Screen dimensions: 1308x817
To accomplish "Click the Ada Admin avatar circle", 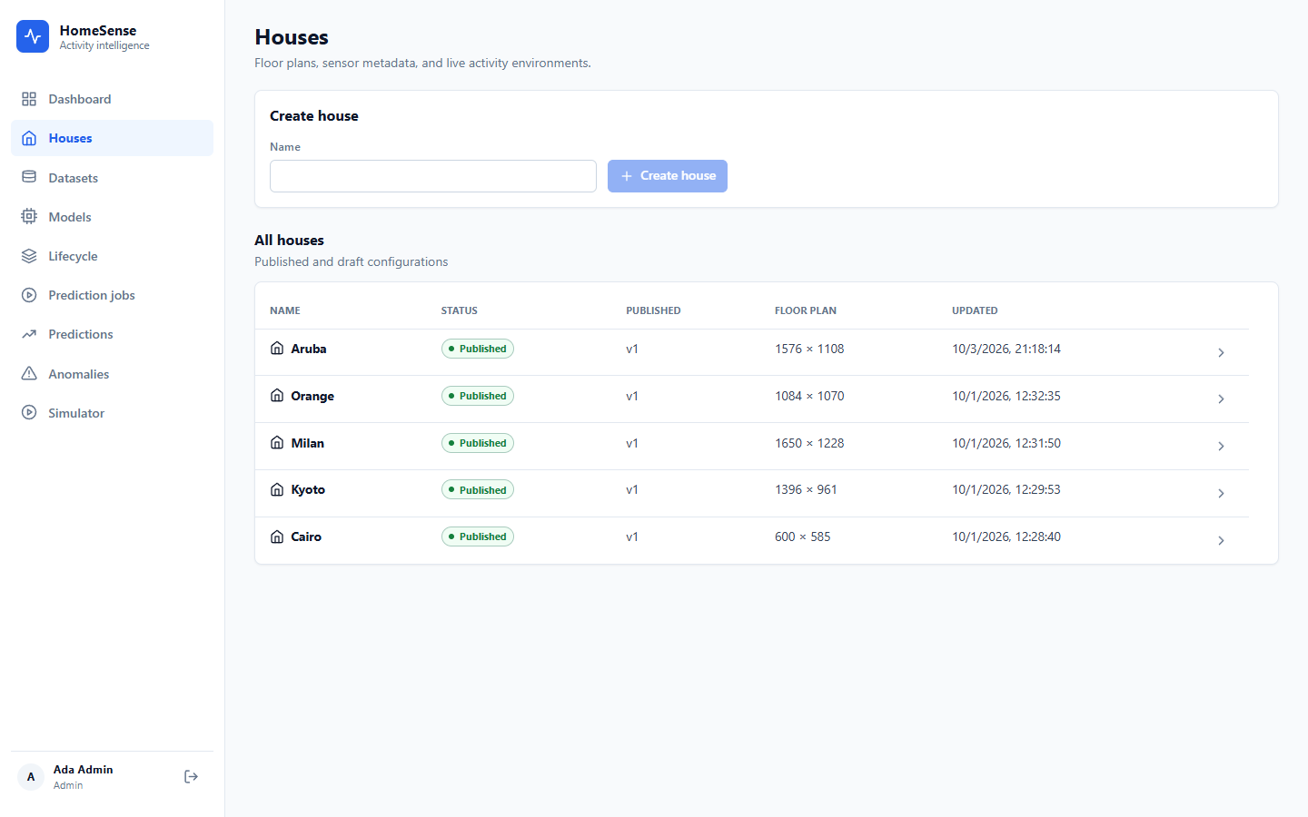I will tap(31, 777).
